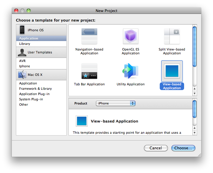The image size is (213, 173).
Task: Click the Mac OS X Finder icon
Action: (x=22, y=75)
